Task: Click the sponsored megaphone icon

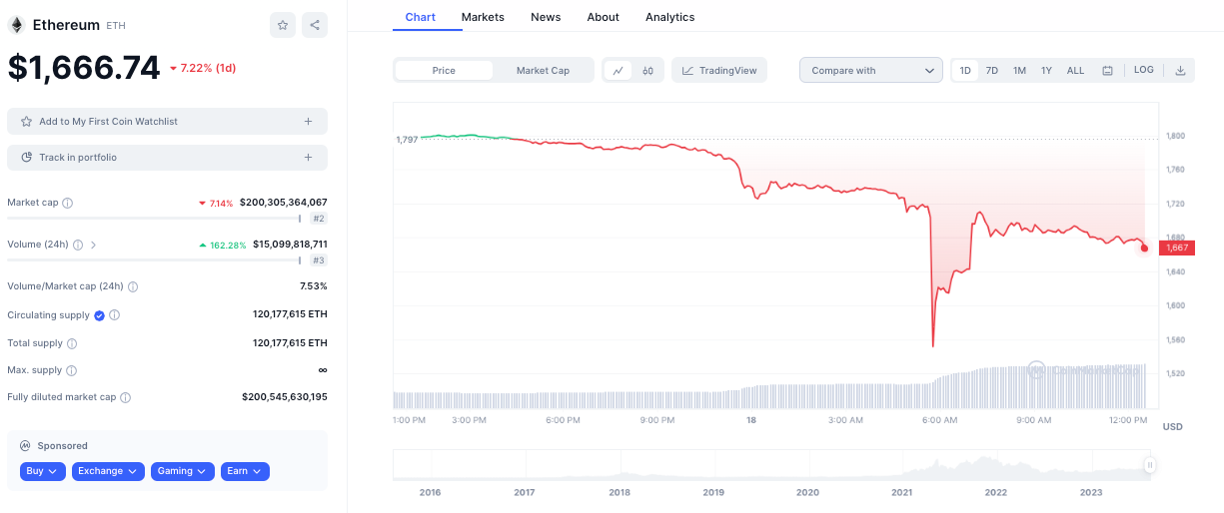Action: click(24, 446)
